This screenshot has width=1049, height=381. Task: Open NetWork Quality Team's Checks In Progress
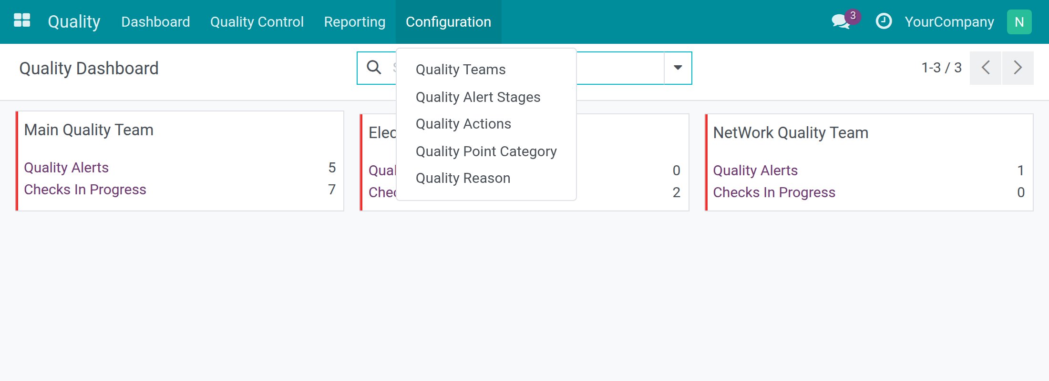[774, 192]
